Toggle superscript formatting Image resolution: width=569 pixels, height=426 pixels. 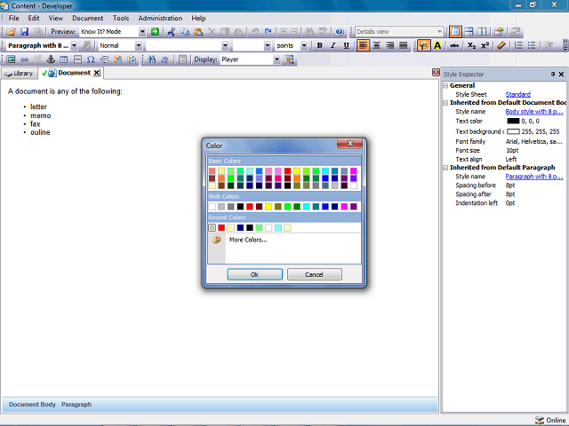point(485,45)
